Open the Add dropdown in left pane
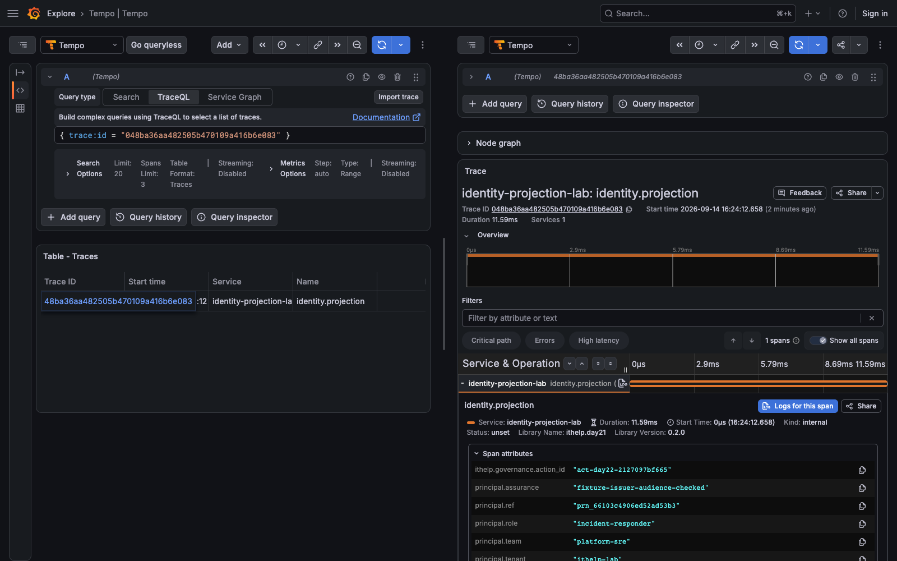 tap(229, 45)
